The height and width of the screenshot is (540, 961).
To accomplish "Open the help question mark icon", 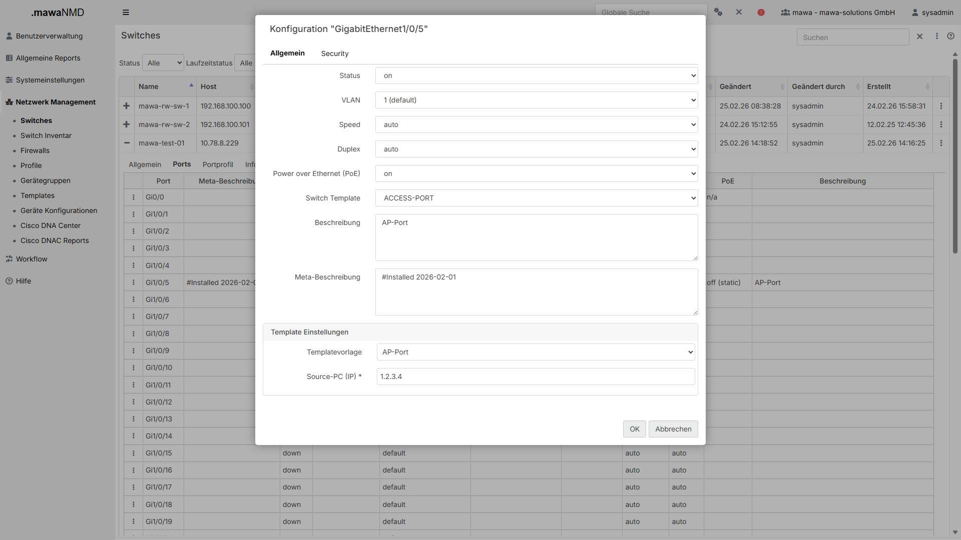I will pyautogui.click(x=950, y=36).
